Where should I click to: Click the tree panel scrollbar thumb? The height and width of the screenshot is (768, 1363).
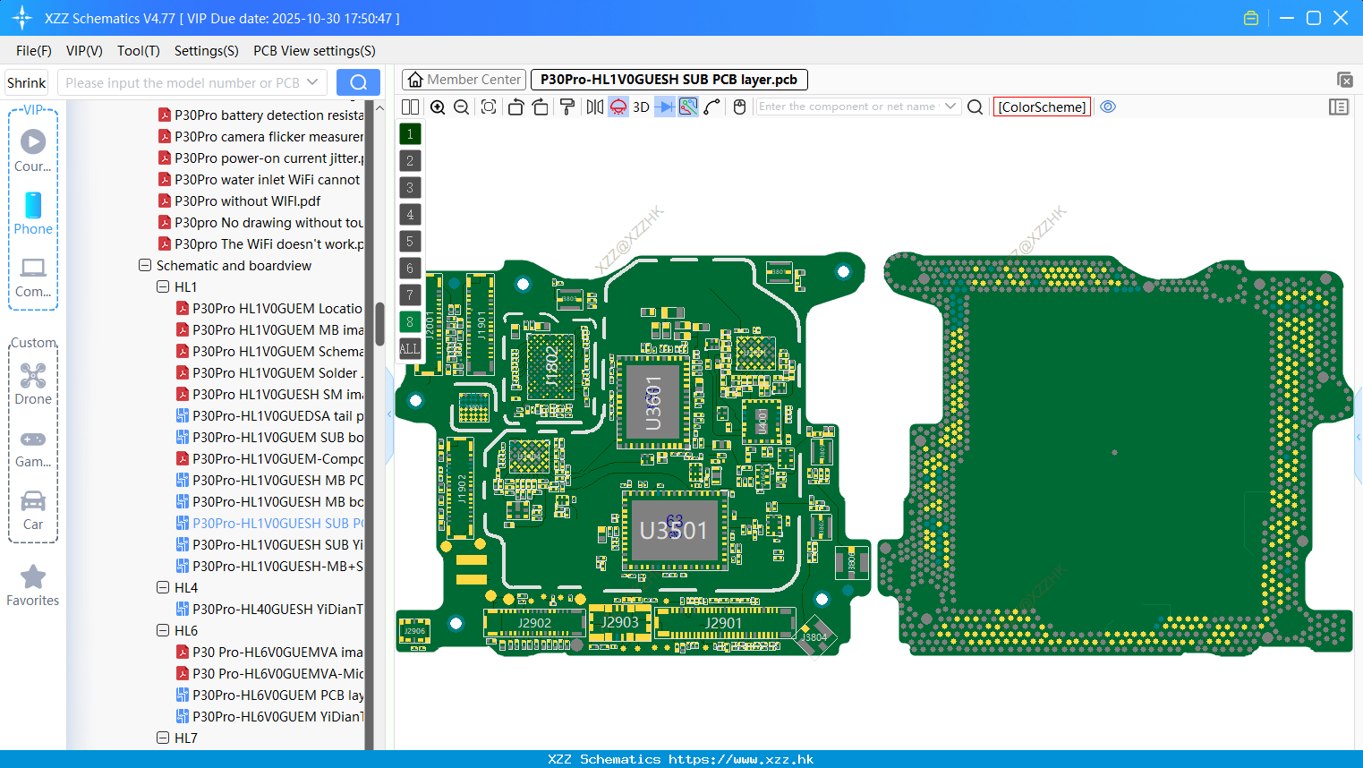379,323
